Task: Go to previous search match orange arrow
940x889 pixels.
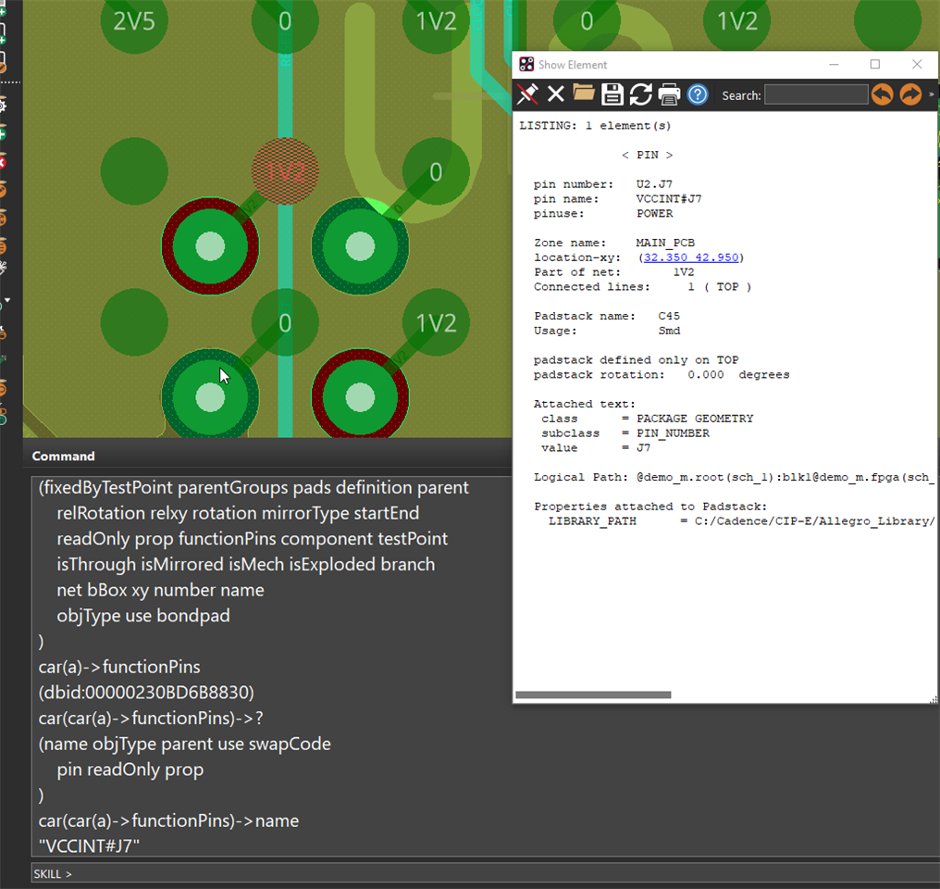Action: pos(882,94)
